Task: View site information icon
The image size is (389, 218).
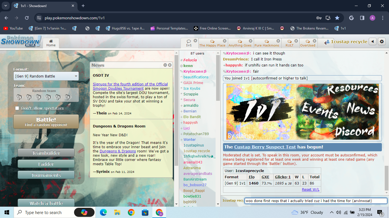Action: pyautogui.click(x=39, y=18)
